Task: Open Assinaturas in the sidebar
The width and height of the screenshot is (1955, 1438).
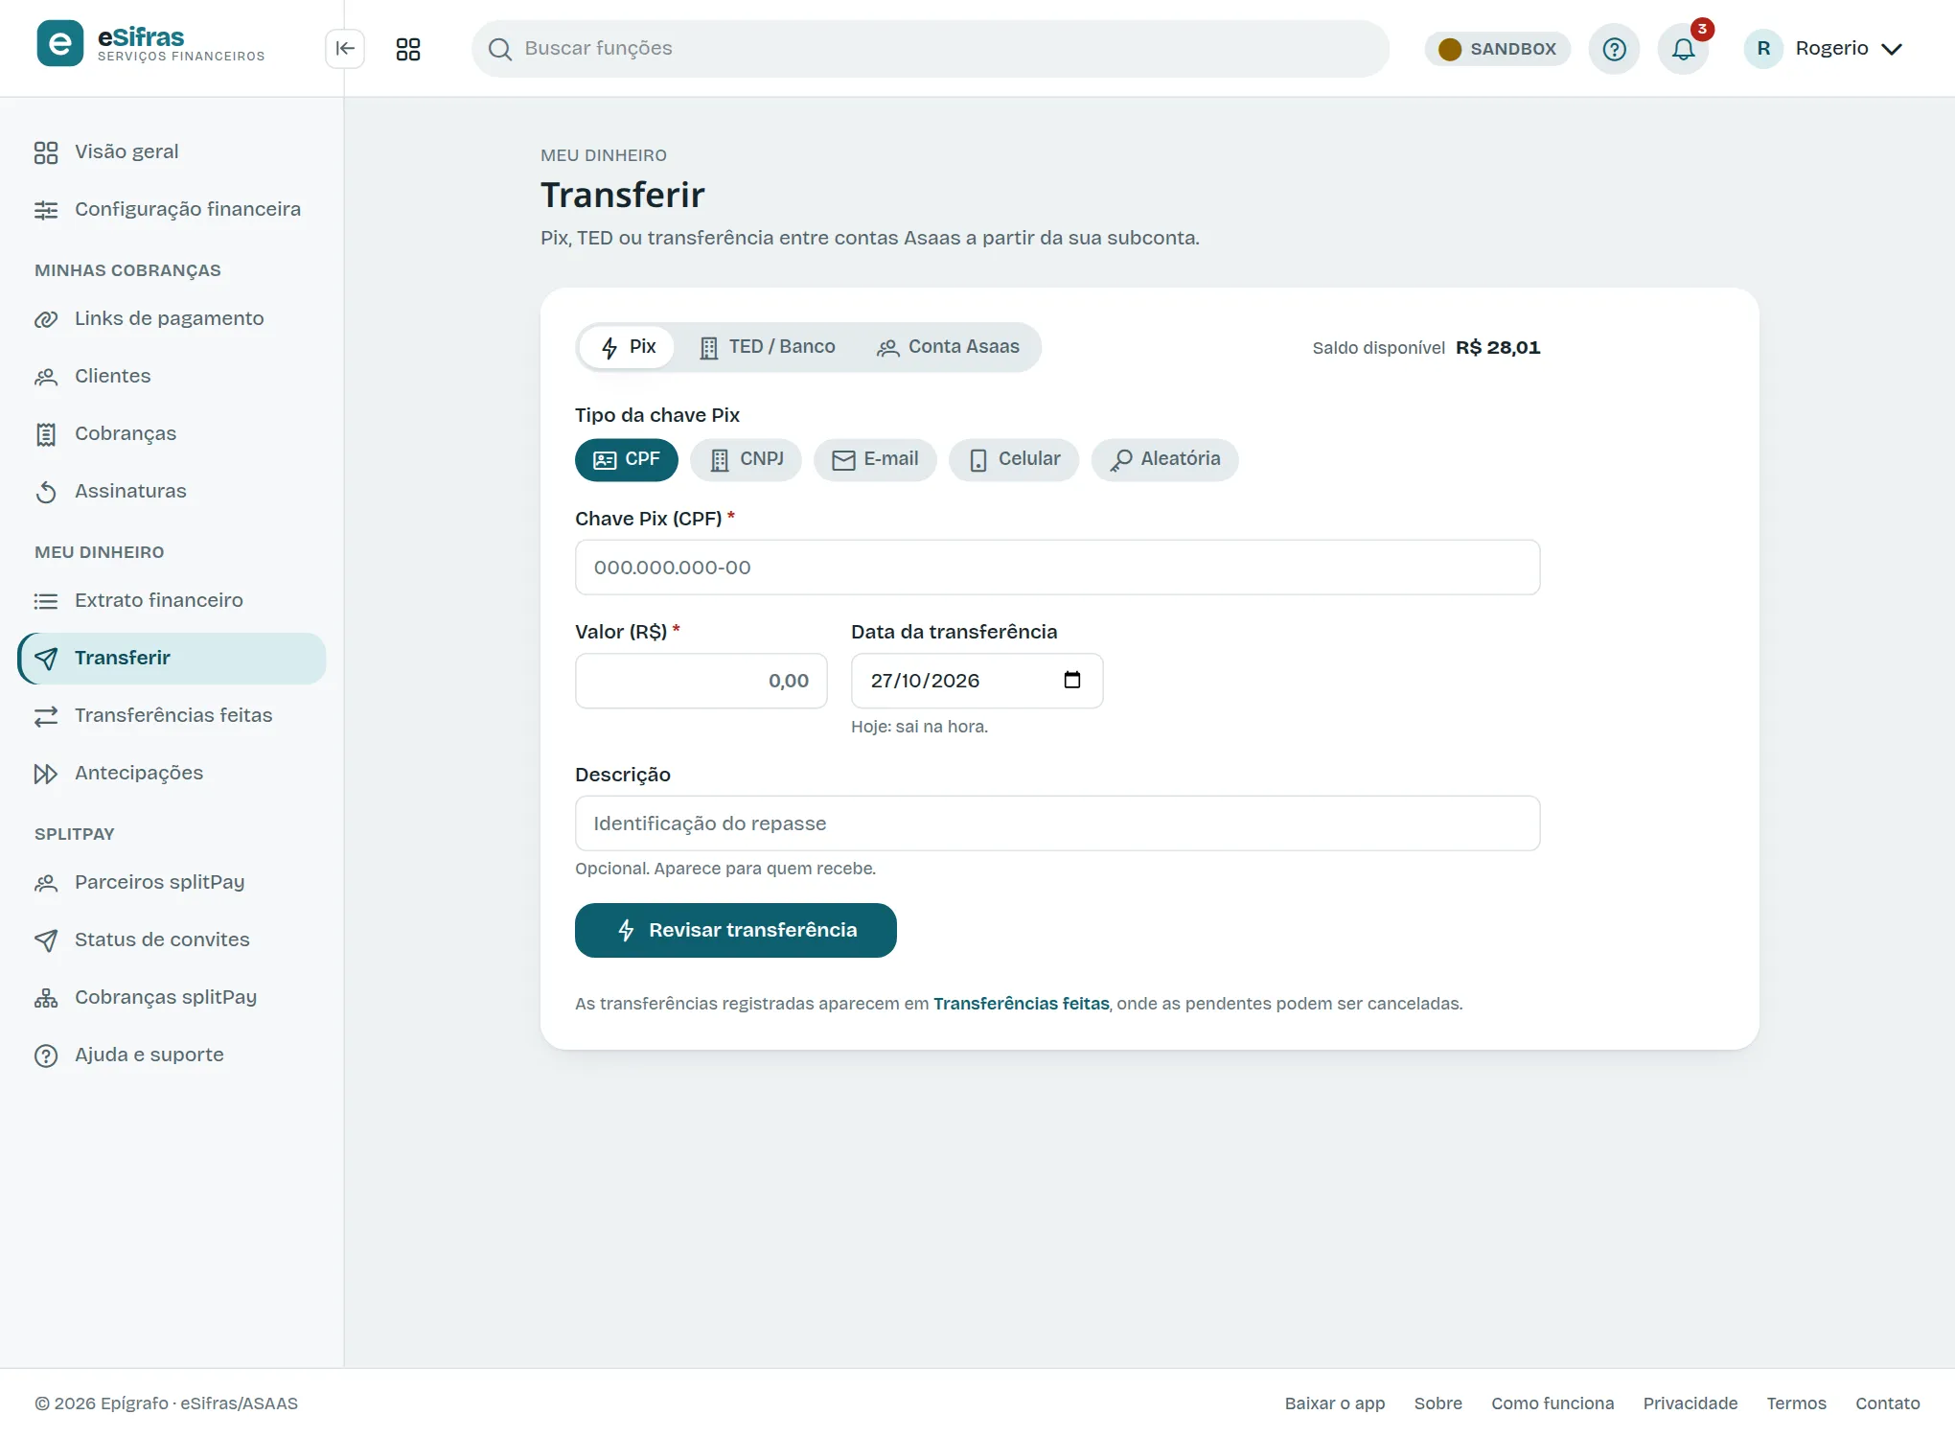Action: (172, 491)
